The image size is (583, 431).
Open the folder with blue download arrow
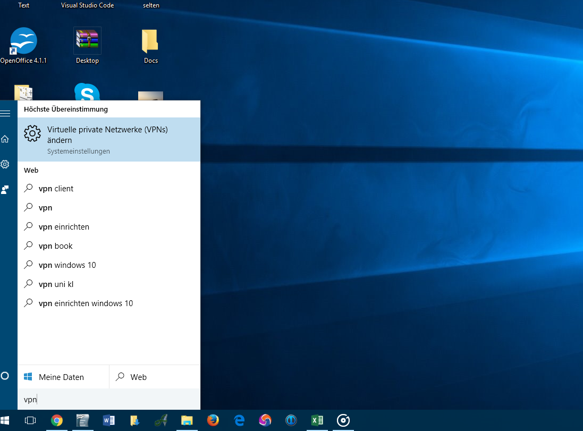click(x=134, y=420)
